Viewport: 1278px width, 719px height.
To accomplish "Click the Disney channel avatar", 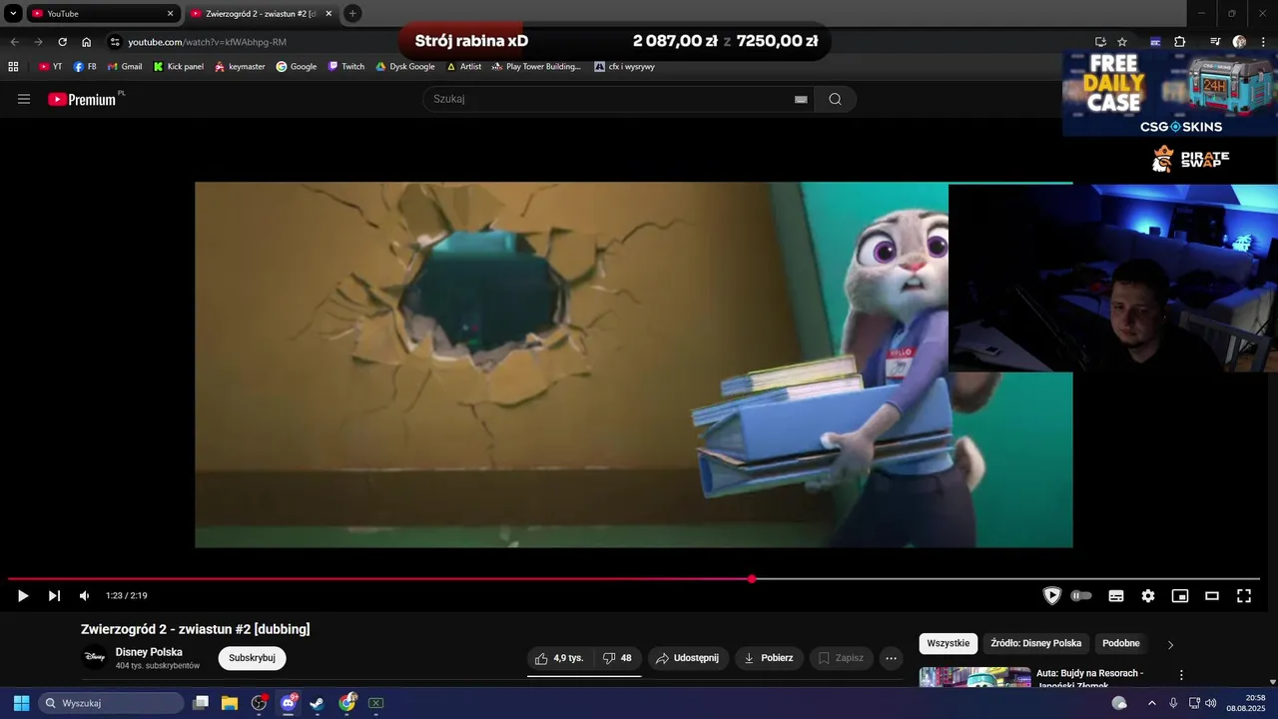I will pos(94,657).
